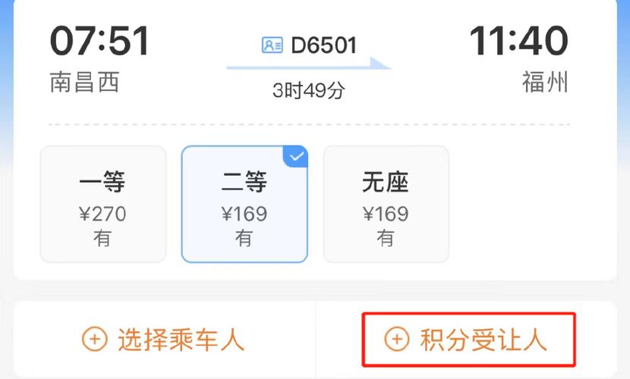This screenshot has width=630, height=379.
Task: Tap the 3时49分 journey duration
Action: [x=309, y=90]
